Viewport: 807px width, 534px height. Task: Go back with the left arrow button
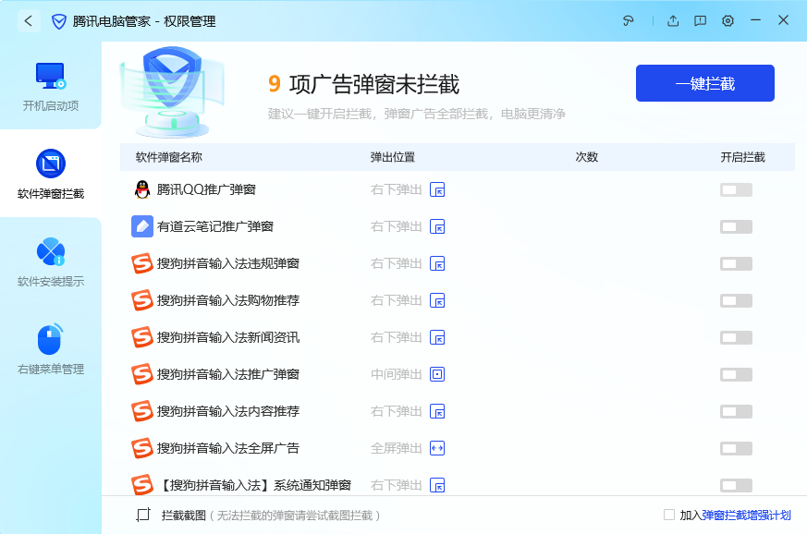click(x=29, y=21)
